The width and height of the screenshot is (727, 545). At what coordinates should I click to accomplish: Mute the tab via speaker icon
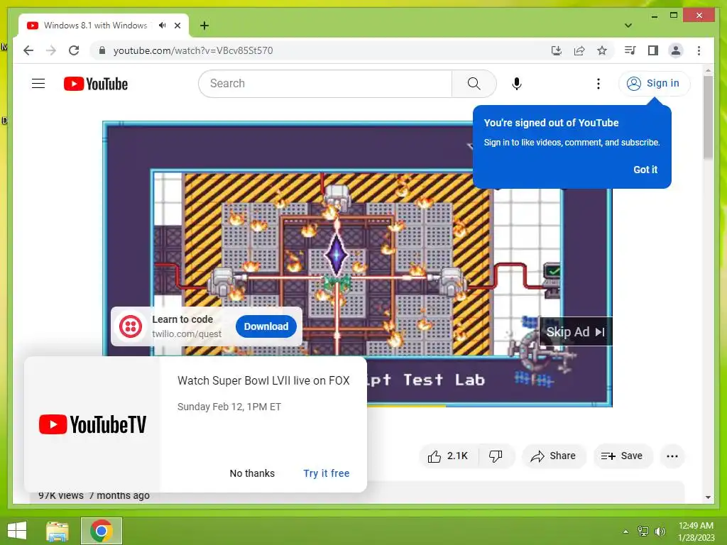pos(162,26)
